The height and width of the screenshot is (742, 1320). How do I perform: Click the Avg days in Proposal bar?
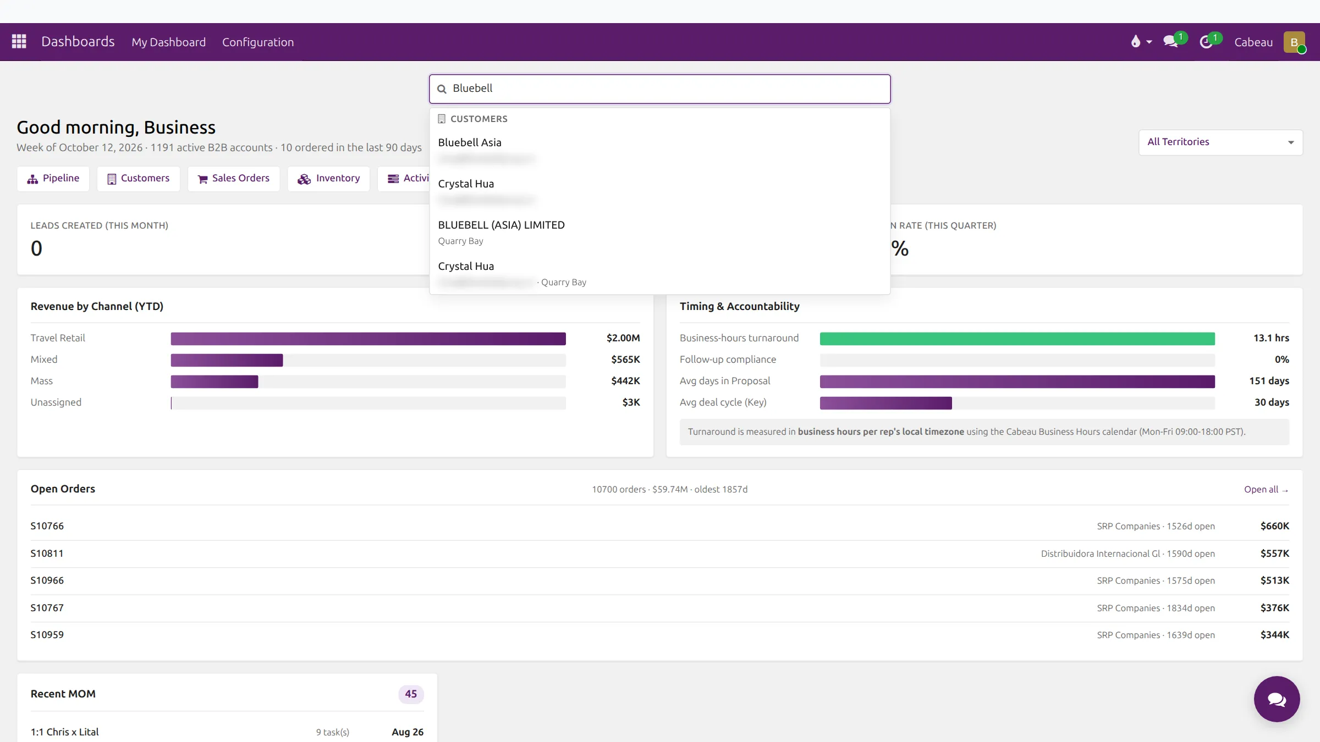(x=1017, y=381)
